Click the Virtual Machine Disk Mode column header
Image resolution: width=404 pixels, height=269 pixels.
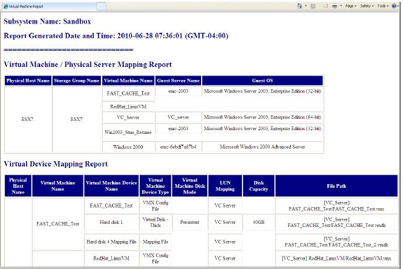coord(190,186)
